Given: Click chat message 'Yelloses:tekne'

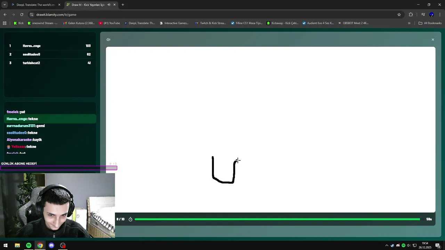Looking at the screenshot, I should [x=22, y=147].
